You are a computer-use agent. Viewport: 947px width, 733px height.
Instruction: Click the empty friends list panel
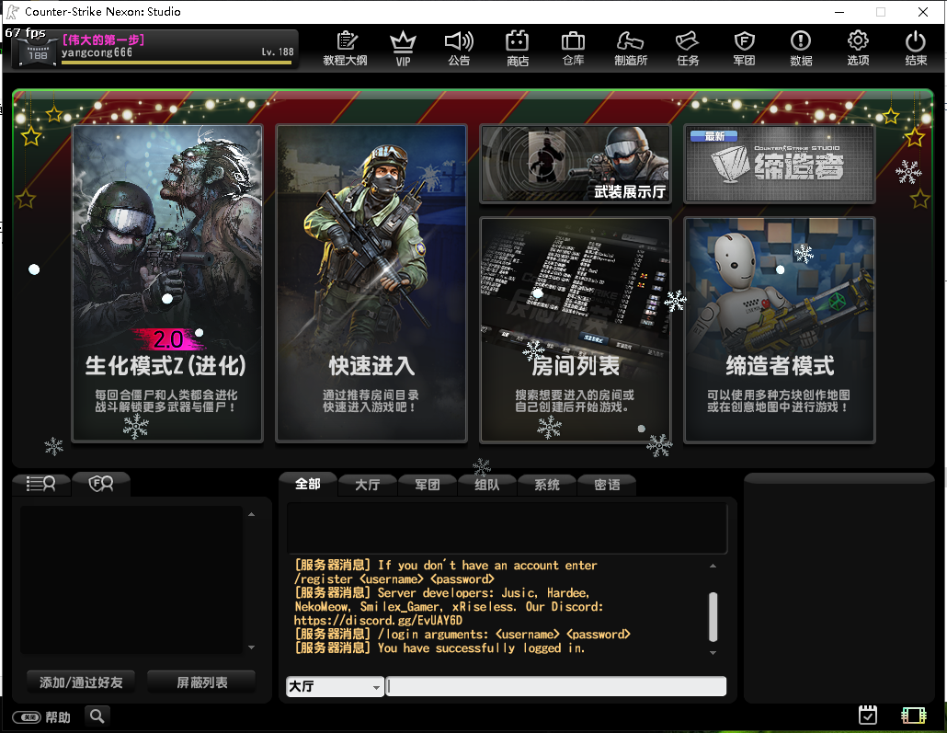click(x=131, y=580)
